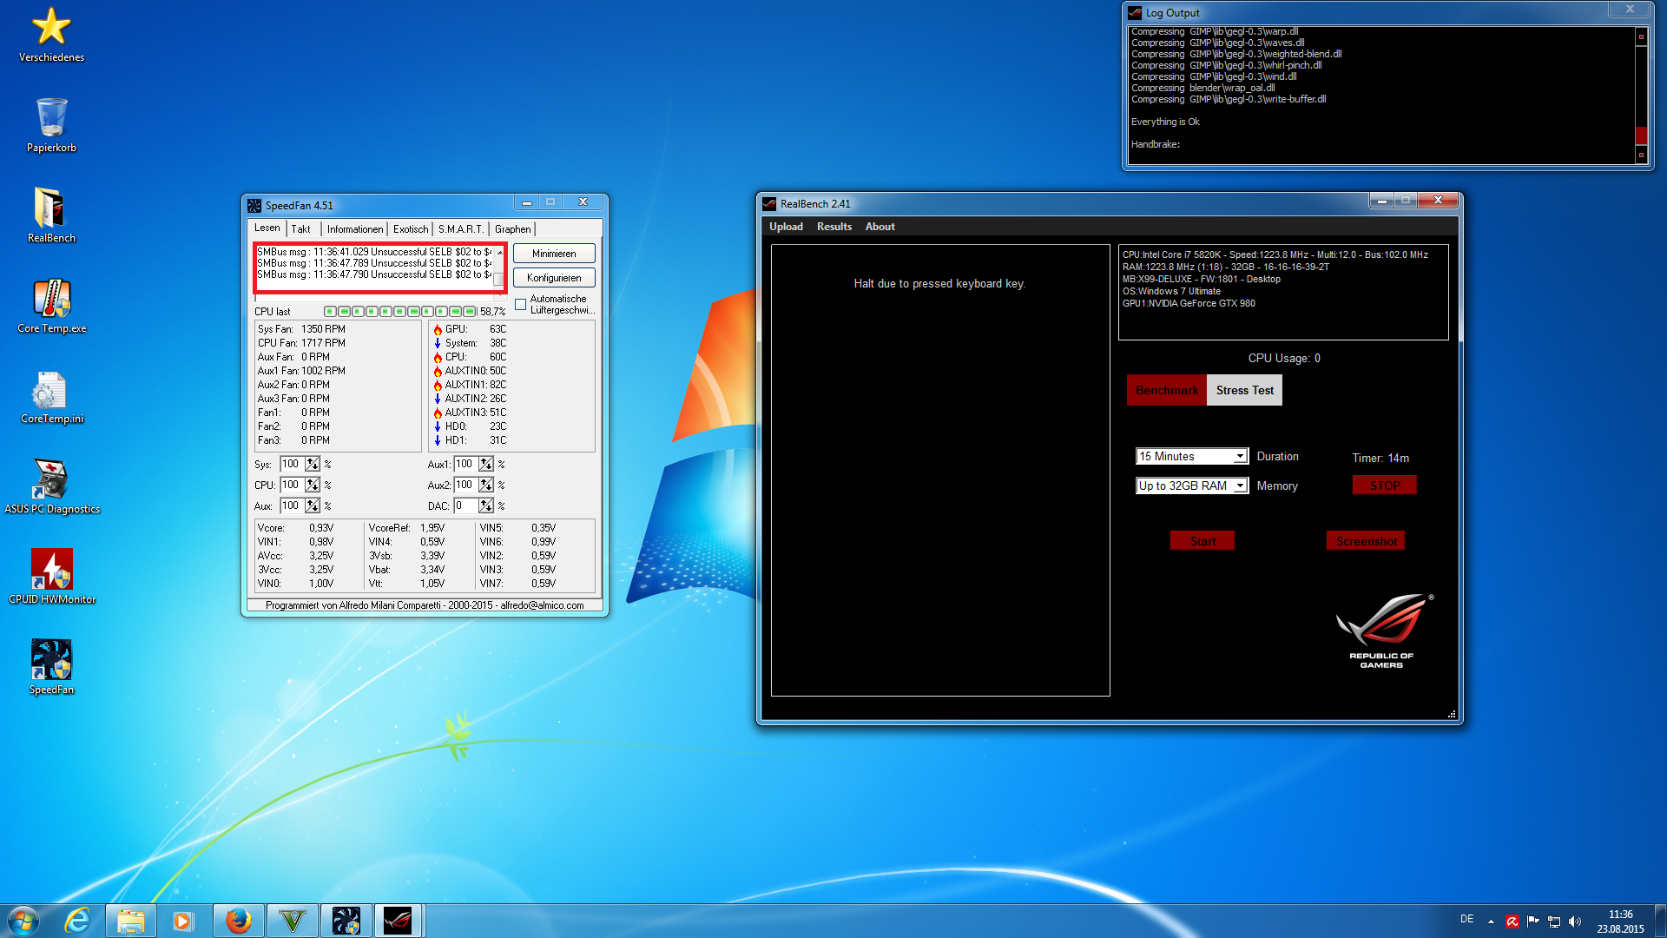Click the volume speaker tray icon
The width and height of the screenshot is (1667, 938).
point(1575,921)
